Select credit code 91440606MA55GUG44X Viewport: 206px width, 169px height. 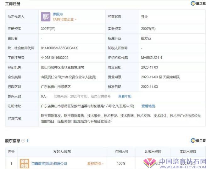tap(59, 48)
